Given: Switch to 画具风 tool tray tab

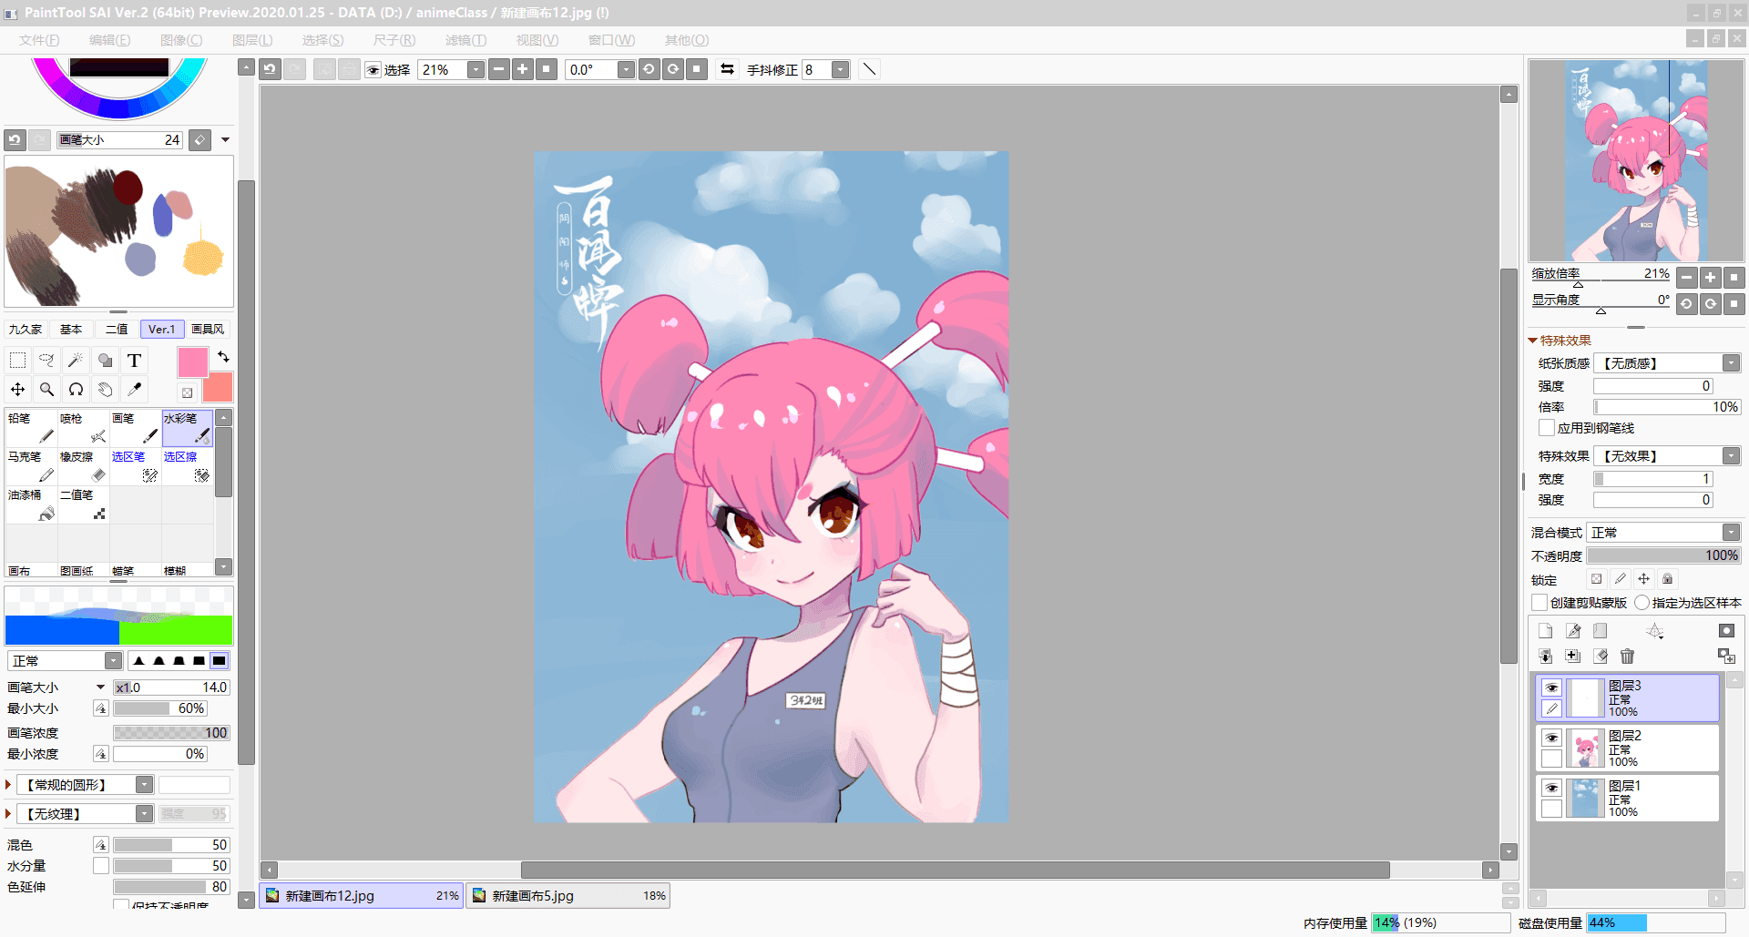Looking at the screenshot, I should (x=208, y=330).
